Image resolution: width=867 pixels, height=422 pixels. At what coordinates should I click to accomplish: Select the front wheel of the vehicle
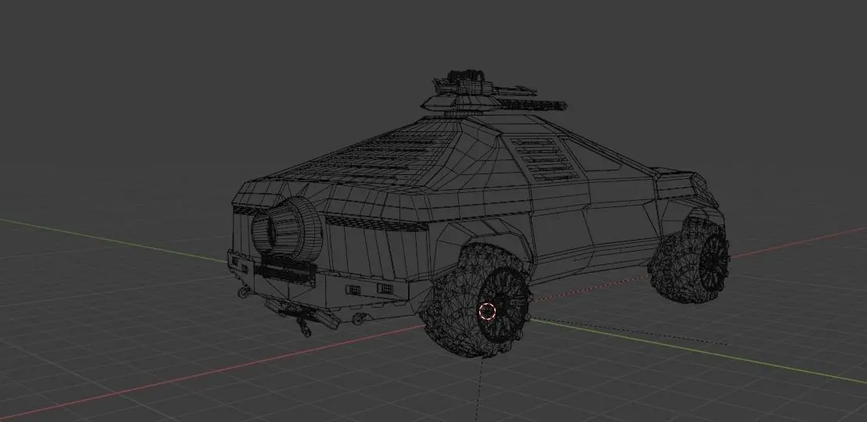[689, 260]
